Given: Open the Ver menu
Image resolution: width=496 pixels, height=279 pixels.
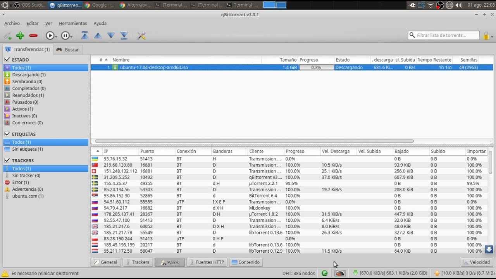Looking at the screenshot, I should click(48, 23).
